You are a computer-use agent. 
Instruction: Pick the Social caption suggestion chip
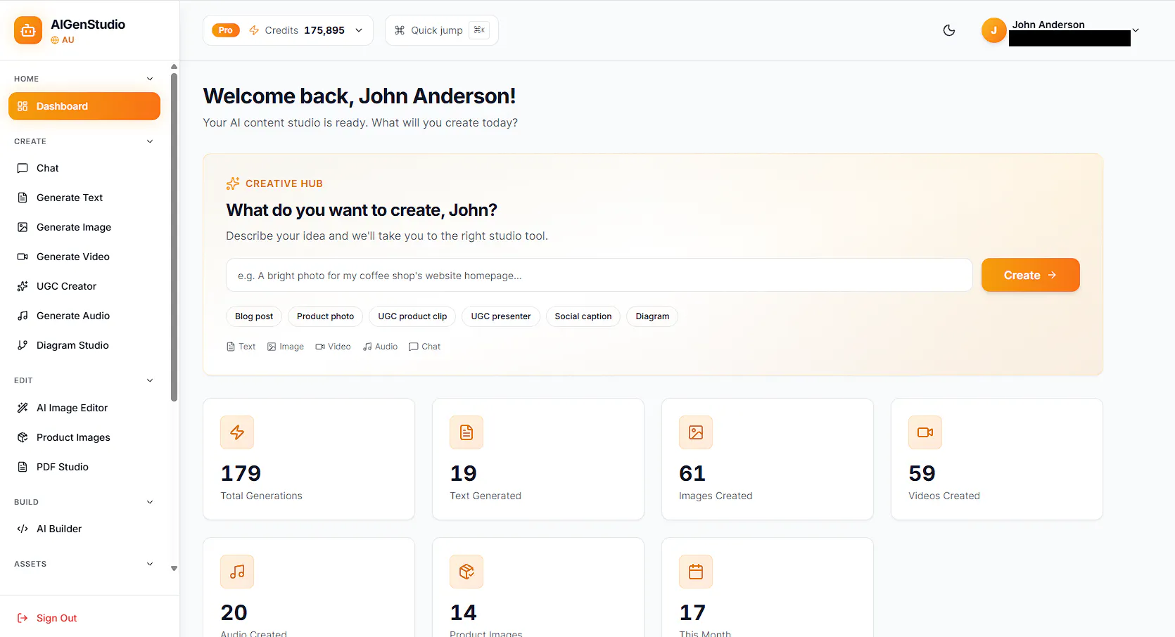pyautogui.click(x=583, y=316)
